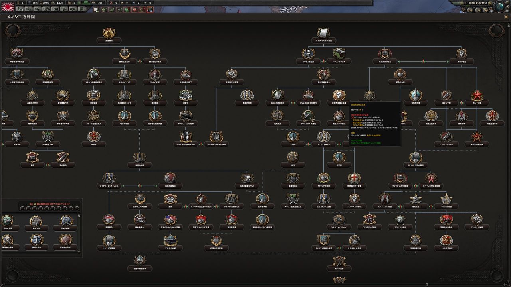Select the 地方のインフラ focus icon

click(124, 74)
